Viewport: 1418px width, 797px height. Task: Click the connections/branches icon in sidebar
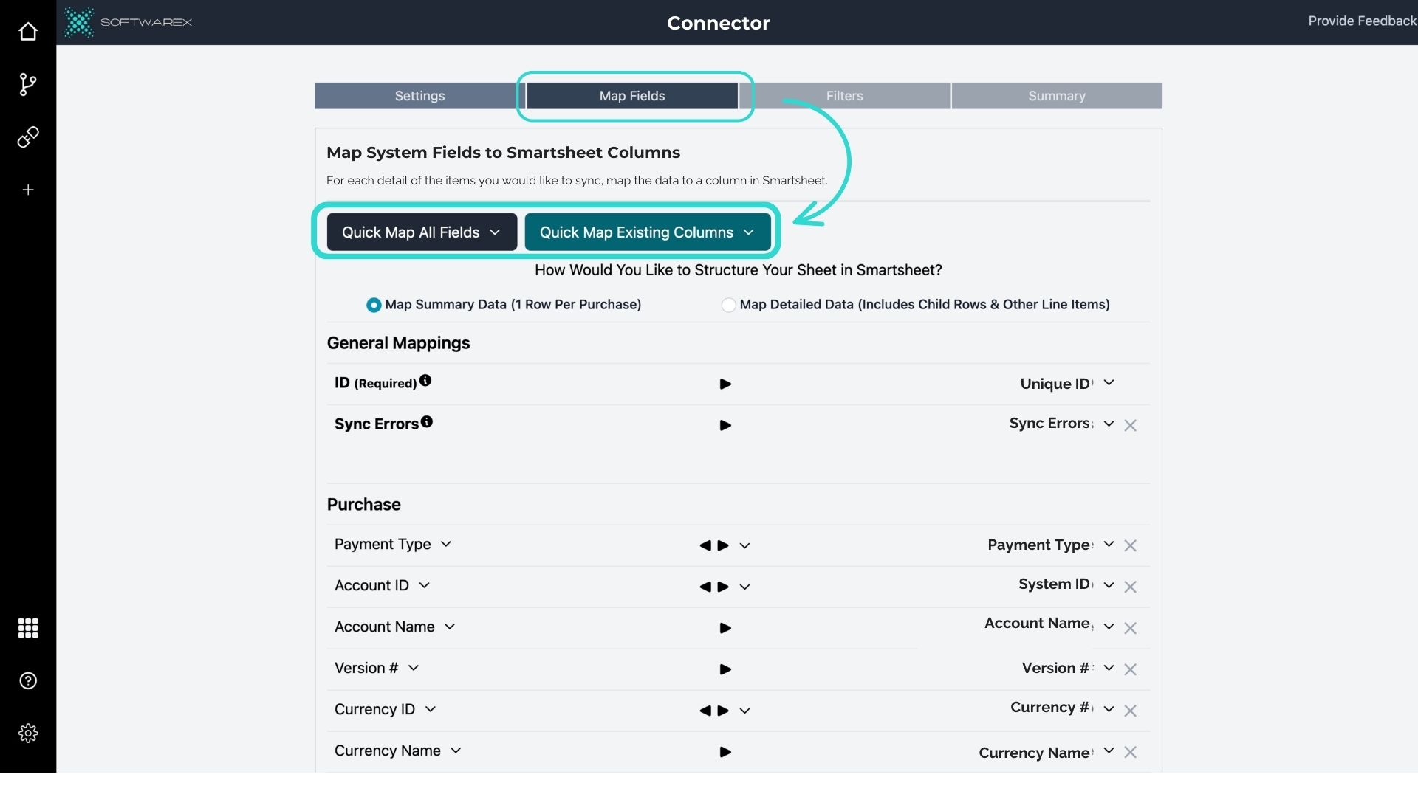27,83
